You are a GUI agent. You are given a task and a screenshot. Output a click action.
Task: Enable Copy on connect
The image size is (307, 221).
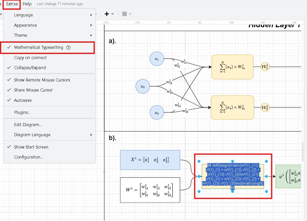[x=50, y=58]
